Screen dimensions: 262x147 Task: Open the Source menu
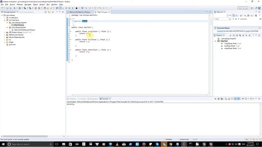pyautogui.click(x=12, y=4)
